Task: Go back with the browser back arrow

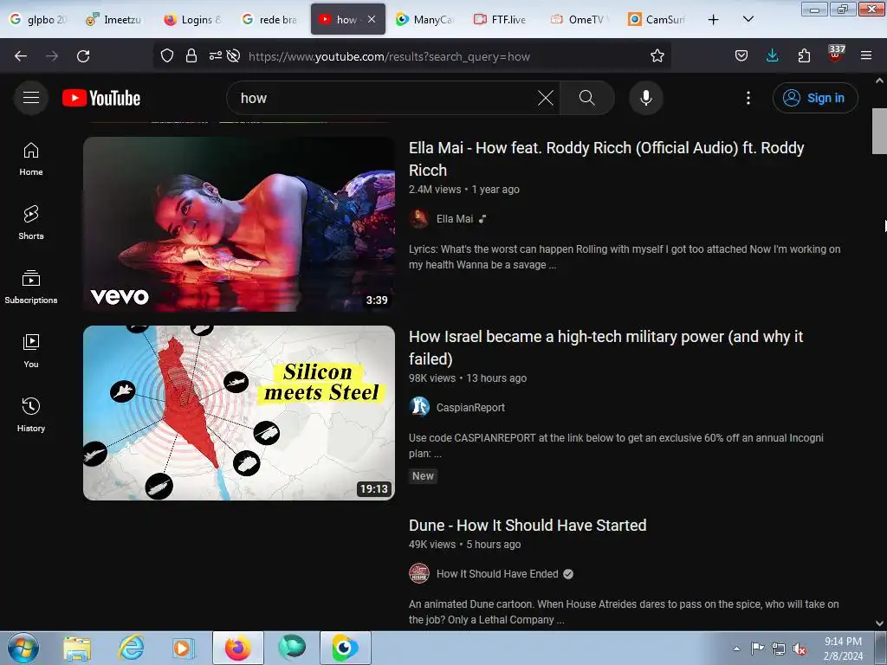Action: [x=21, y=56]
